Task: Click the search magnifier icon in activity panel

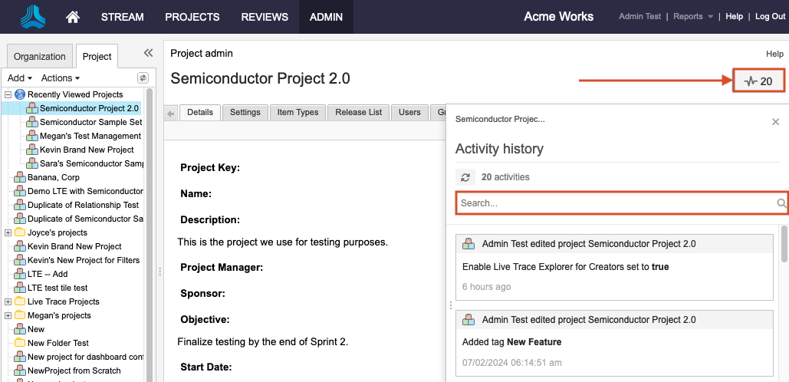Action: 781,203
